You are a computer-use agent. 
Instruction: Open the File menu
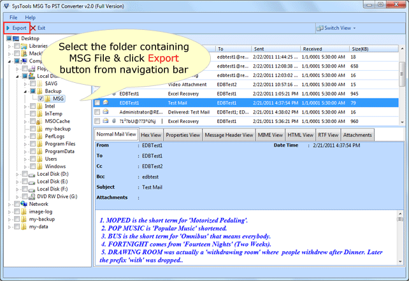pyautogui.click(x=13, y=17)
